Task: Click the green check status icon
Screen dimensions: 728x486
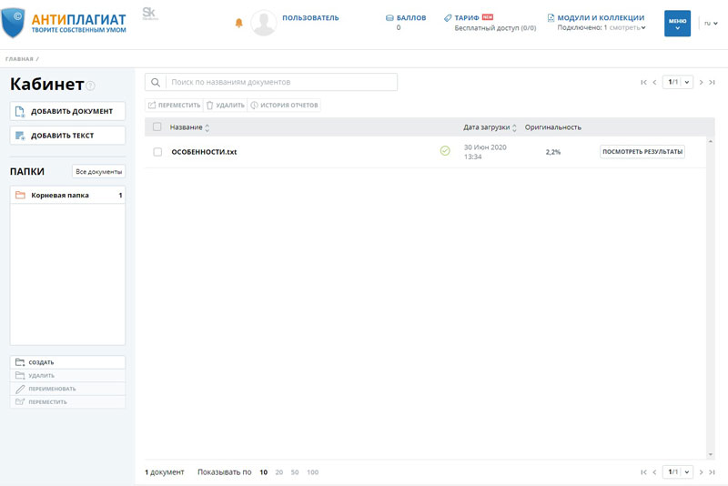Action: (x=445, y=151)
